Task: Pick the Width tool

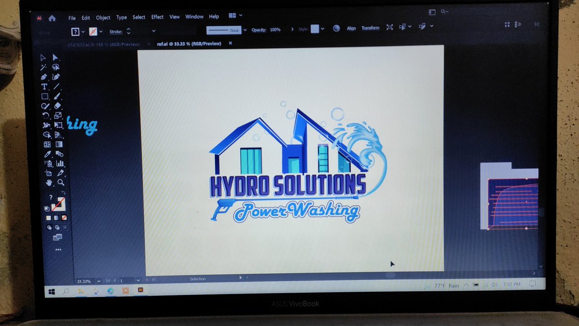Action: point(46,125)
